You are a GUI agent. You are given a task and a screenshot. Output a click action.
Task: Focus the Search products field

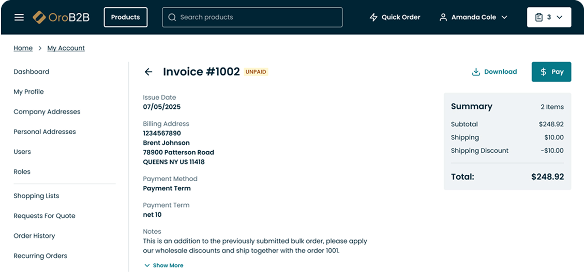point(252,17)
